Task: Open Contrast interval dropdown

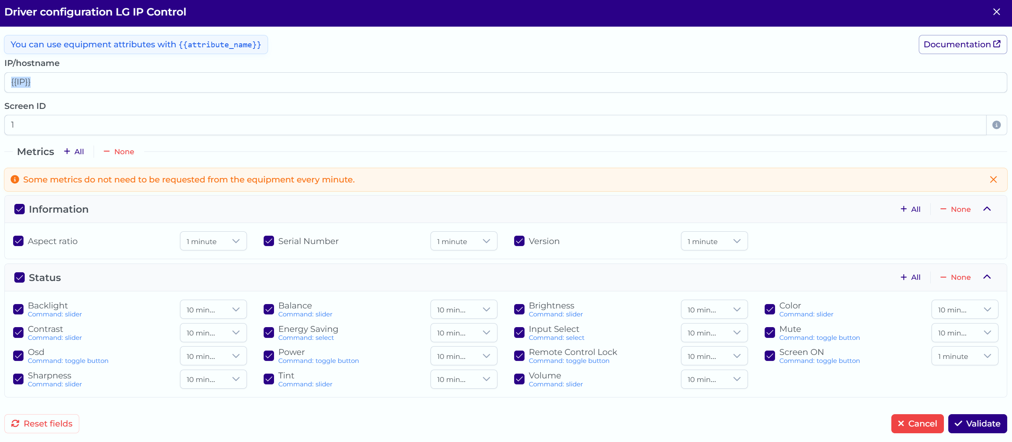Action: pos(213,333)
